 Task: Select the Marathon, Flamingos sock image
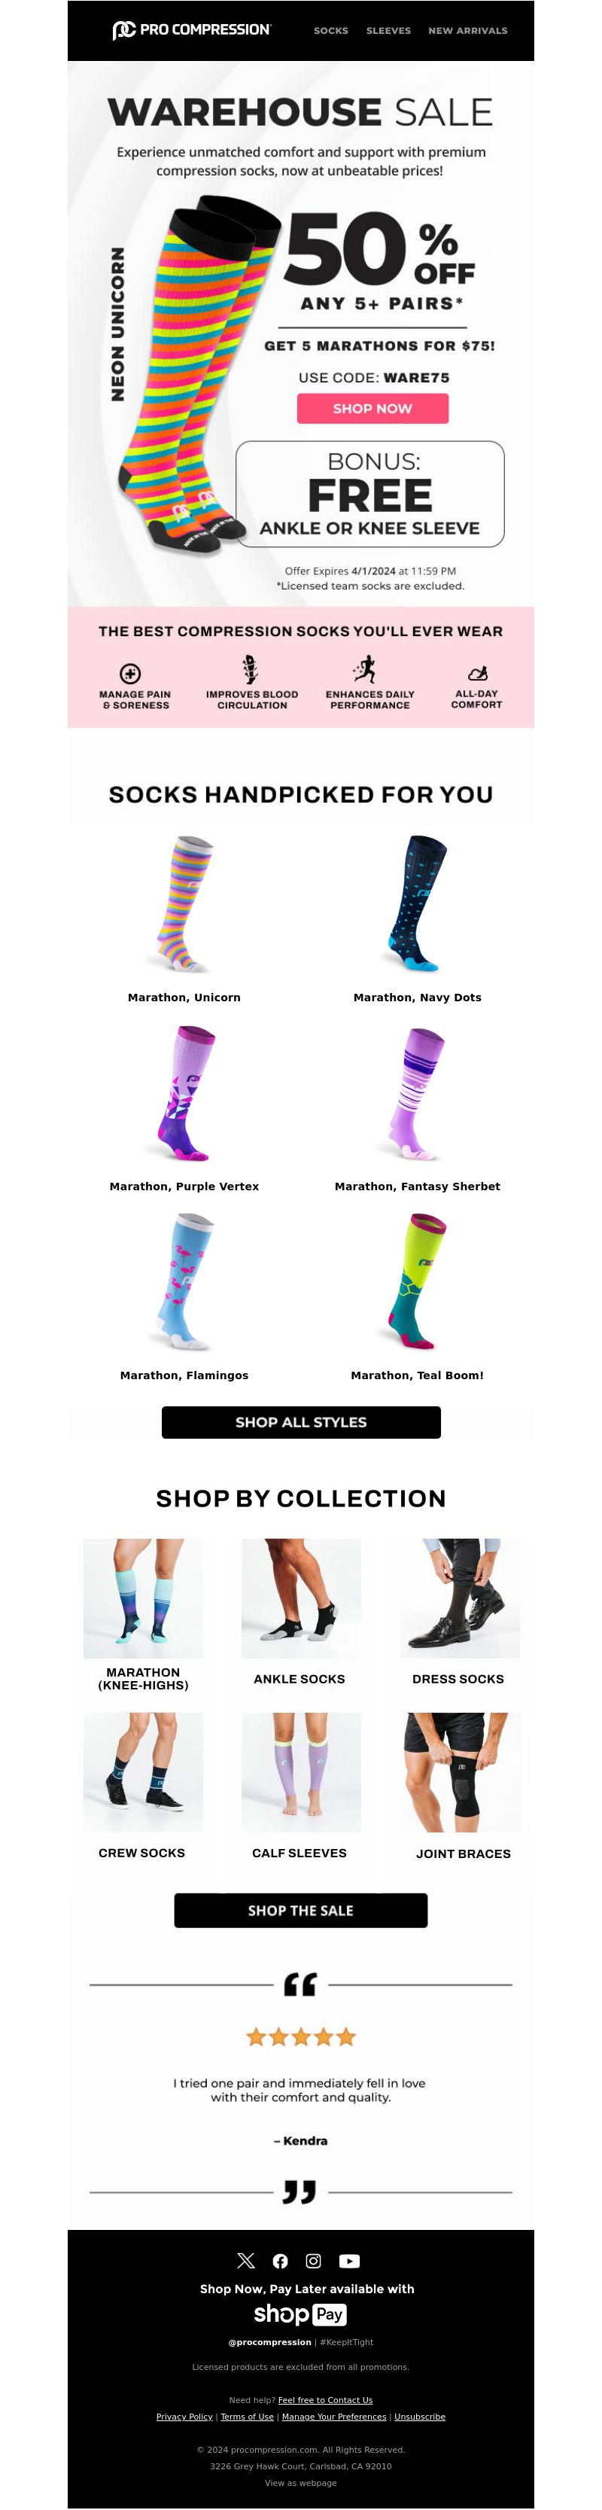(x=185, y=1281)
